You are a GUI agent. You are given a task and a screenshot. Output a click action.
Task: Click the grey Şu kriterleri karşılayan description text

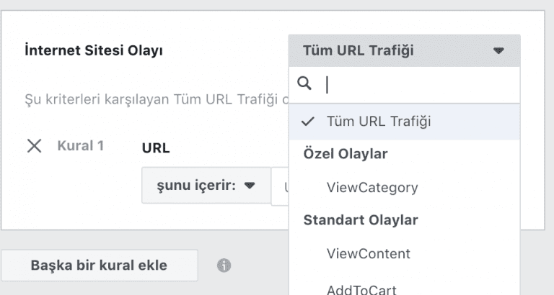point(157,100)
